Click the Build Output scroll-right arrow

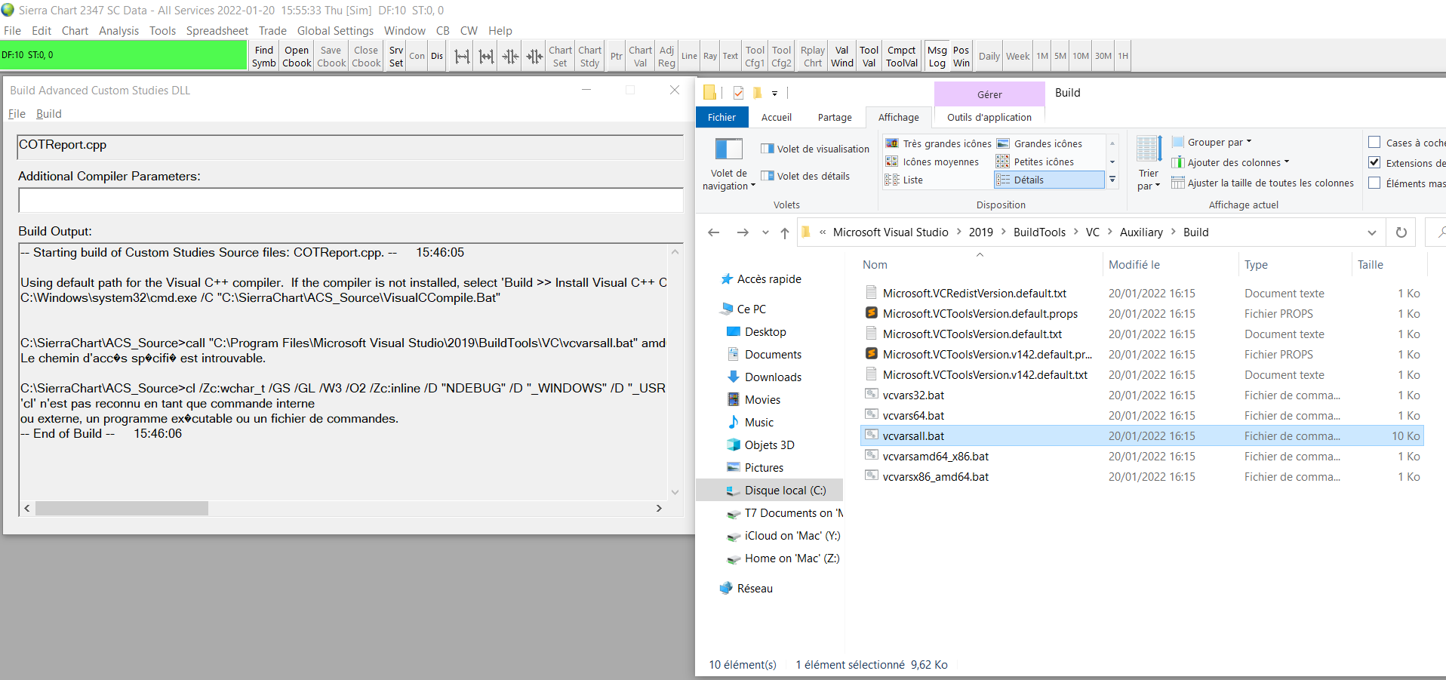point(659,509)
